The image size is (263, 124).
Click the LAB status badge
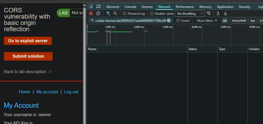(63, 13)
